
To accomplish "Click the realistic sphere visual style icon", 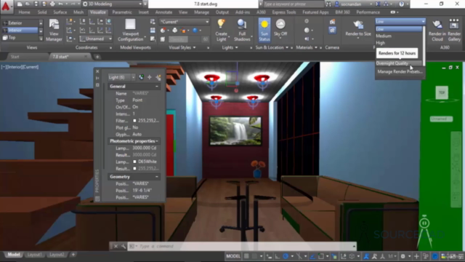I will [195, 31].
